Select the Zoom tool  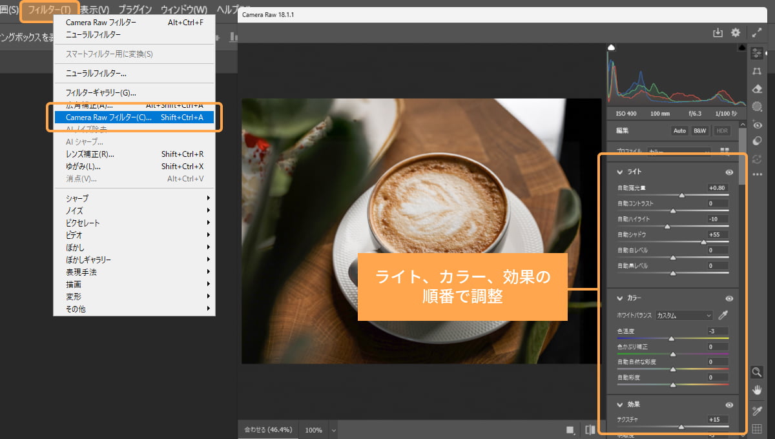point(757,372)
